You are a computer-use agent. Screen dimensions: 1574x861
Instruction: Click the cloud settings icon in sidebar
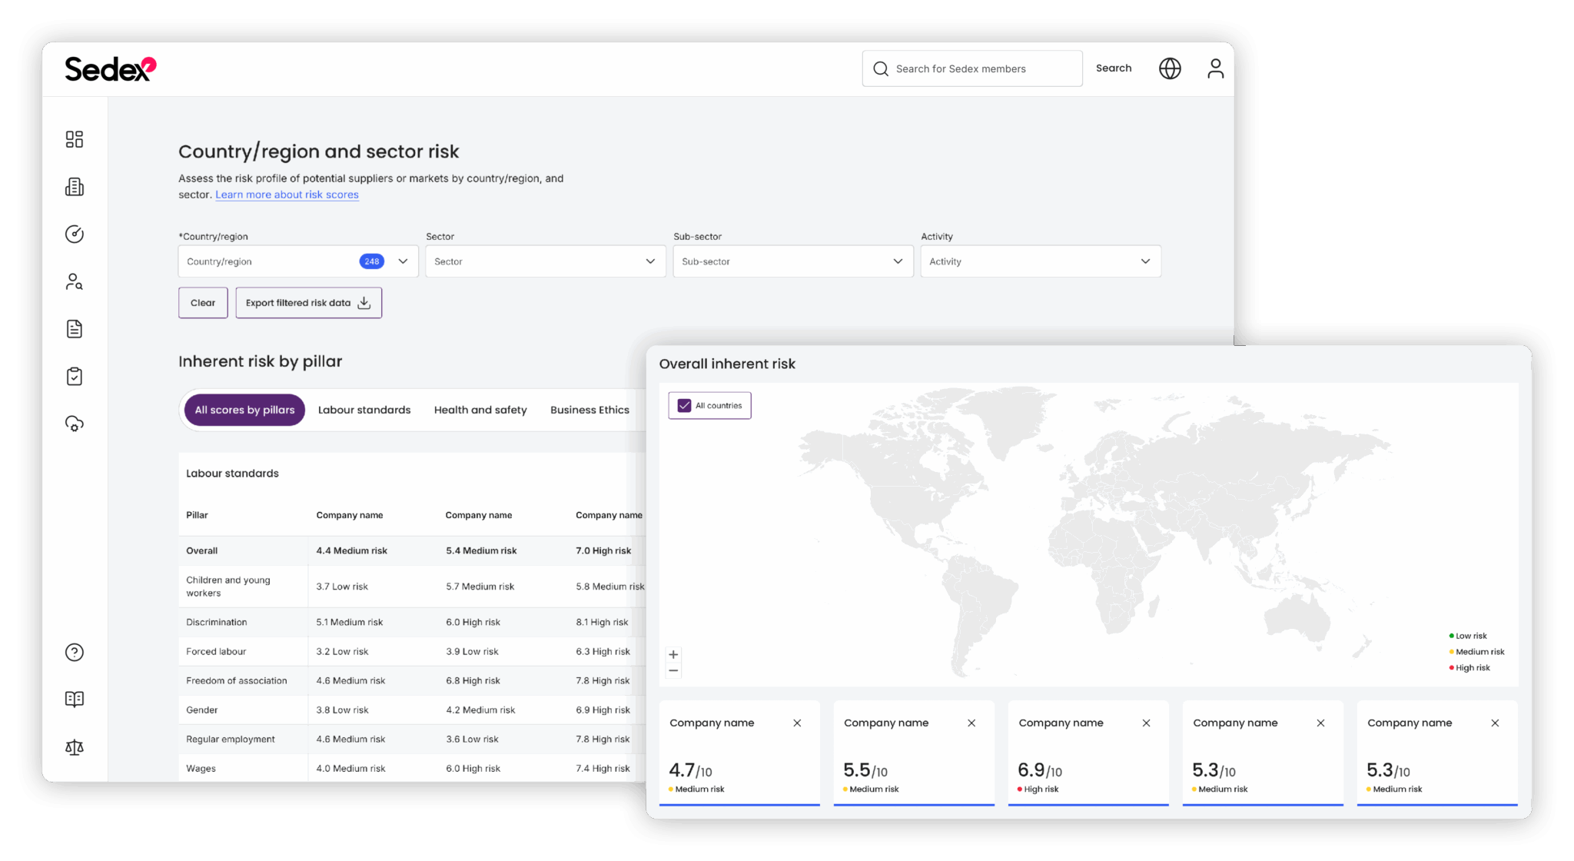coord(74,424)
